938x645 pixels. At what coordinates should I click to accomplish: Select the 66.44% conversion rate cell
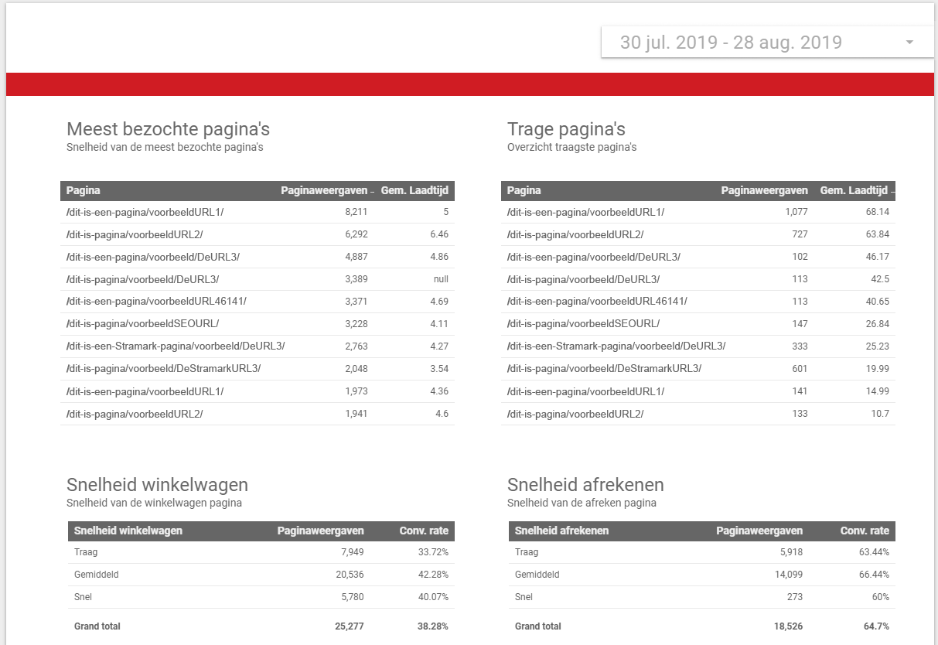point(873,575)
